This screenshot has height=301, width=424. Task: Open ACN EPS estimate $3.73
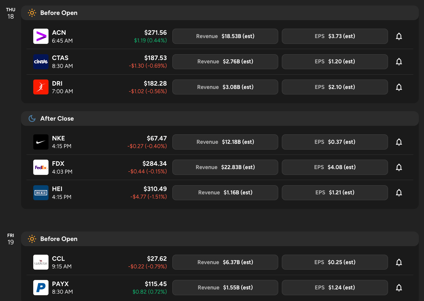(x=335, y=36)
